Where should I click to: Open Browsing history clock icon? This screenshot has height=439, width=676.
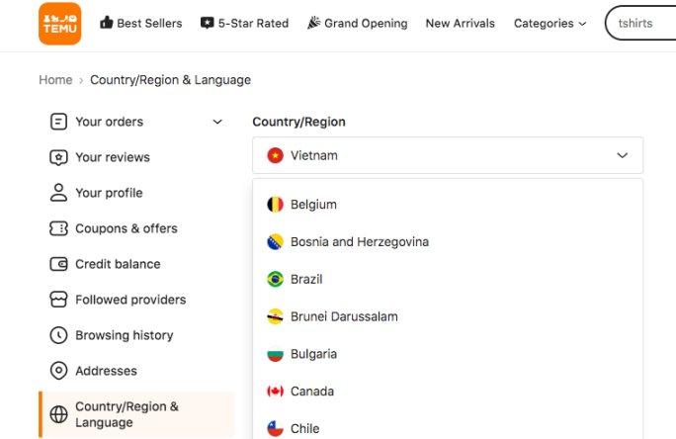(58, 335)
